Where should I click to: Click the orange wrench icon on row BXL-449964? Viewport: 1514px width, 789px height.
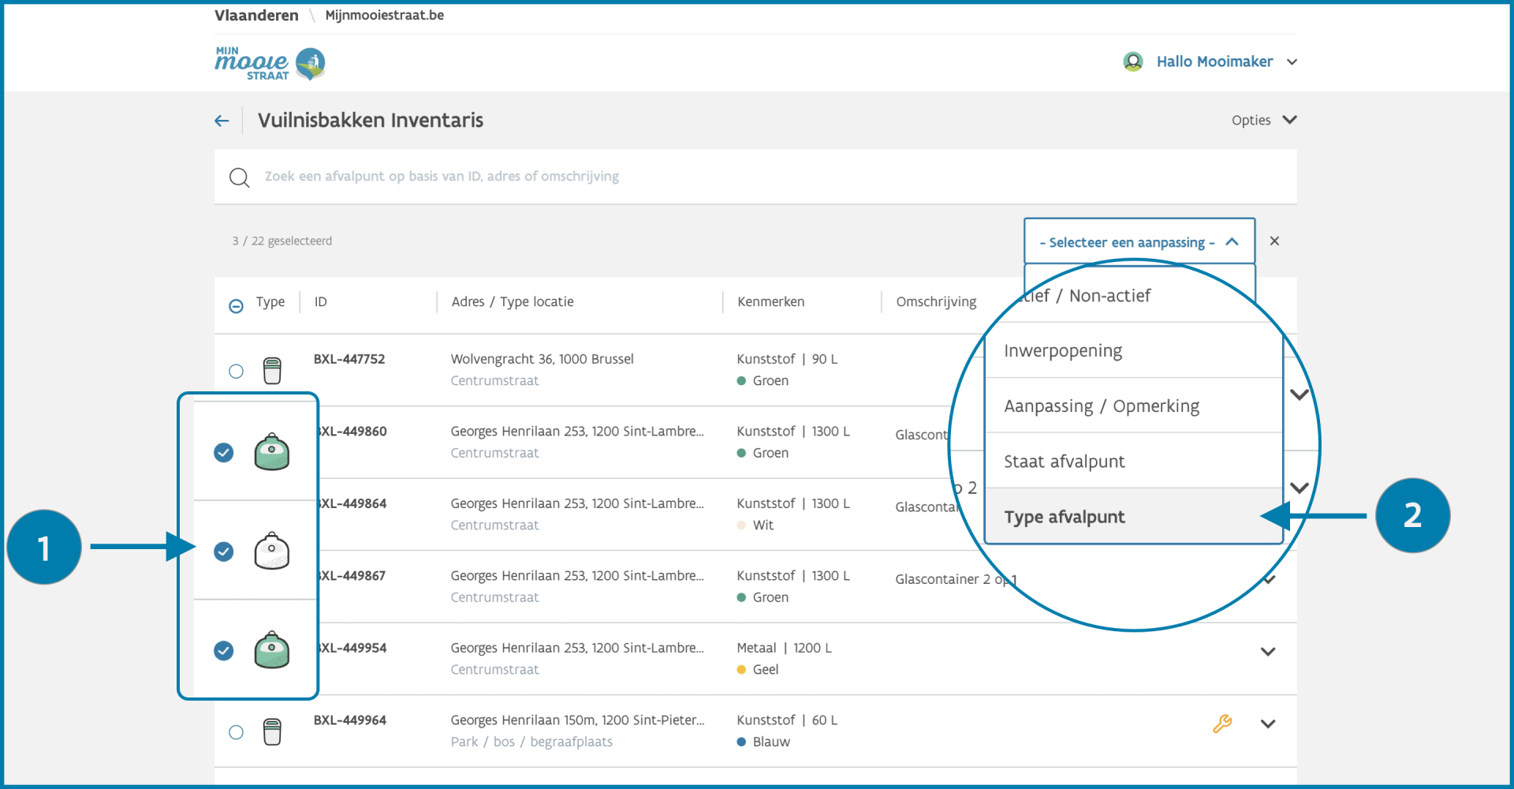coord(1222,724)
